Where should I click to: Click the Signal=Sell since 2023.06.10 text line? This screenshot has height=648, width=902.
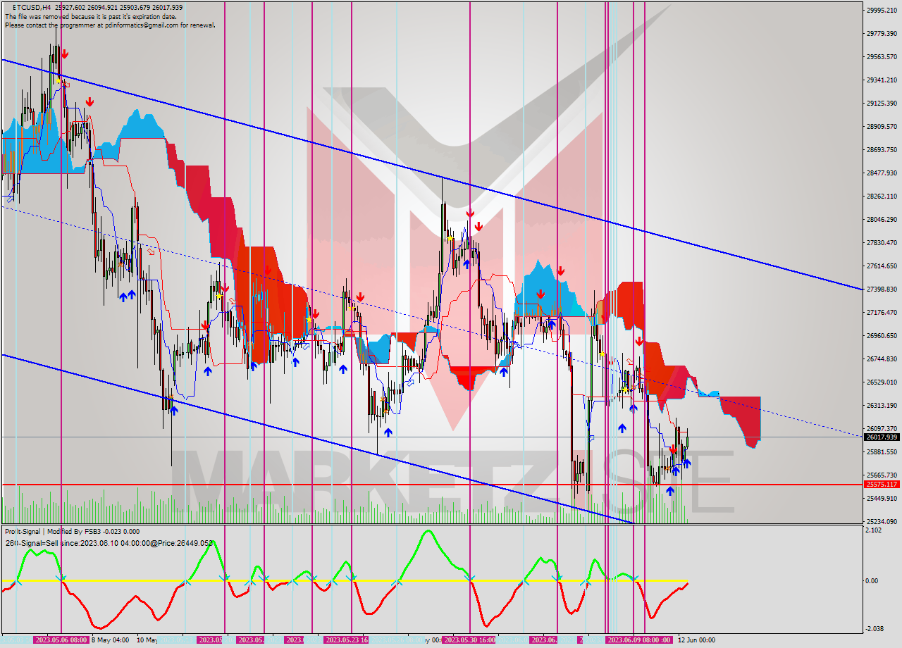click(109, 543)
